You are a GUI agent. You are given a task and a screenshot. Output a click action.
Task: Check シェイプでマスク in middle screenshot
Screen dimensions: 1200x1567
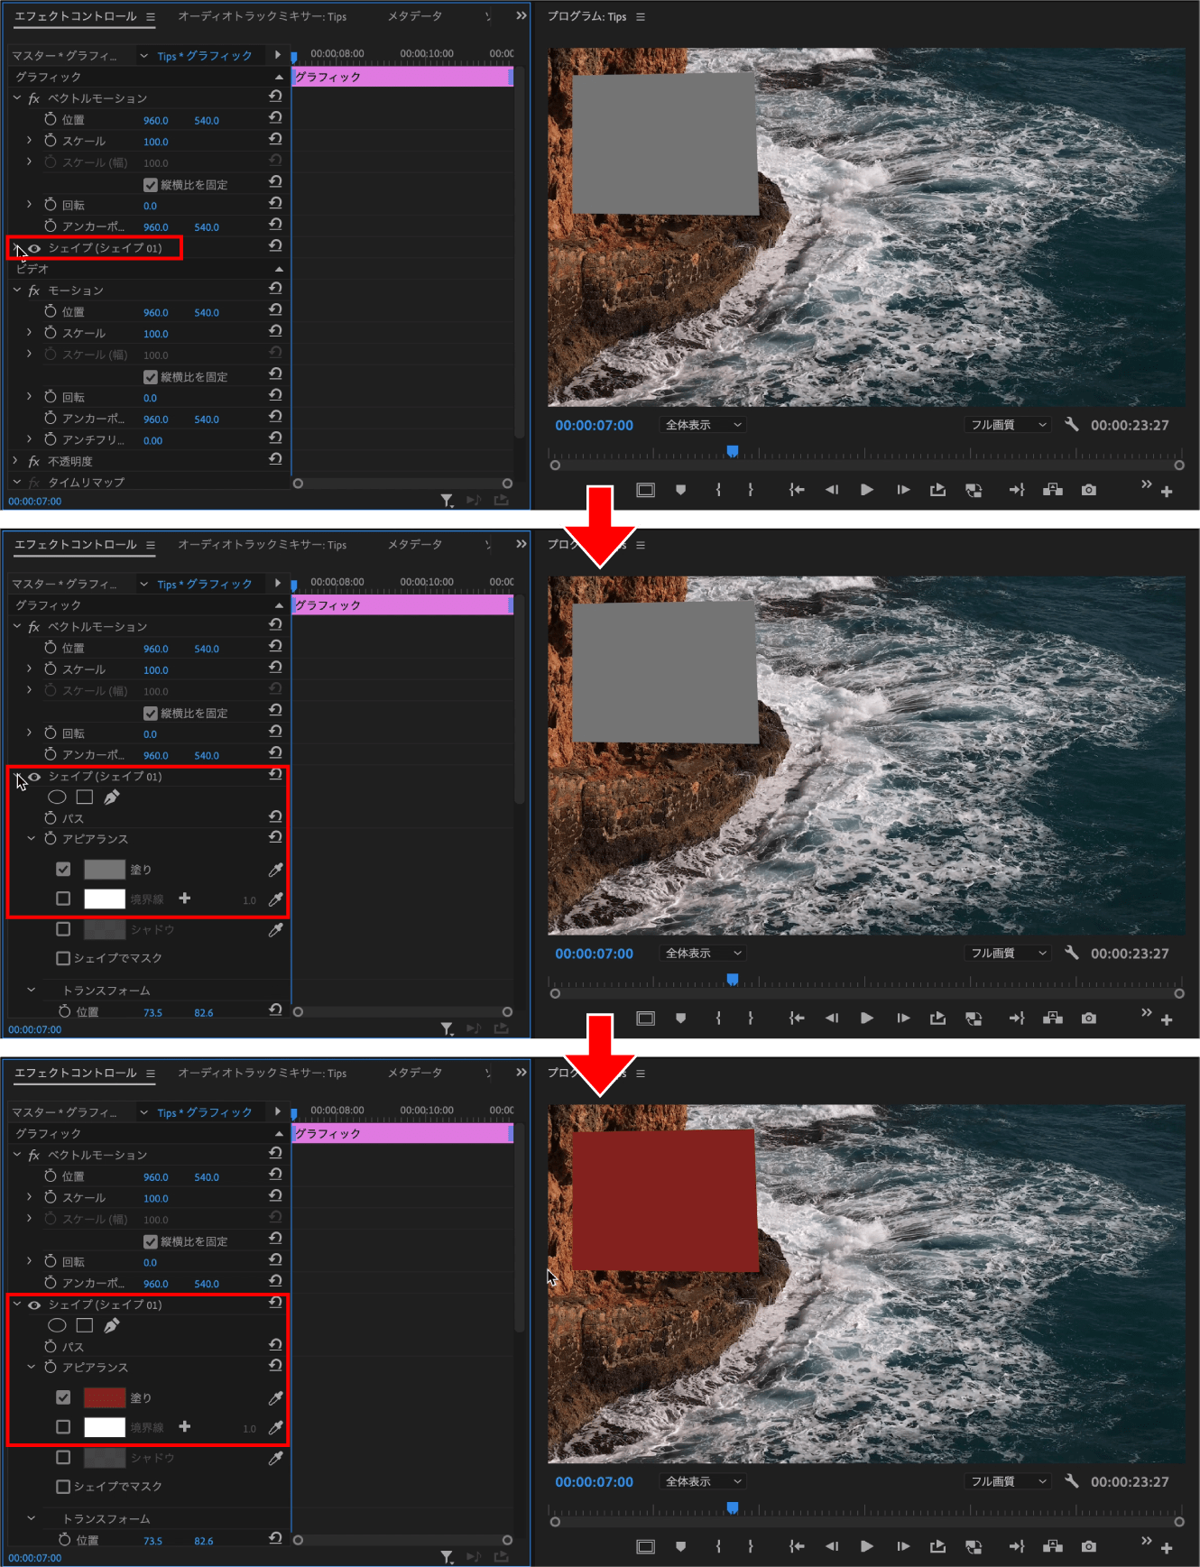[x=63, y=958]
